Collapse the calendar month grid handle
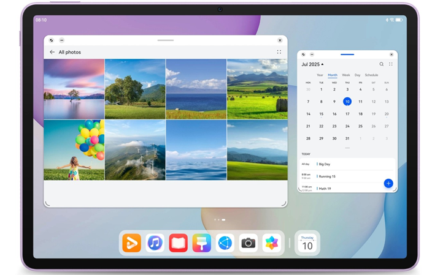The height and width of the screenshot is (275, 424). (347, 148)
